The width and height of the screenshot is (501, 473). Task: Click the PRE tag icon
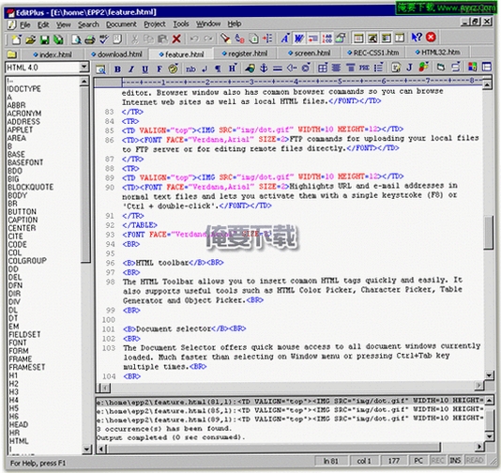click(364, 68)
